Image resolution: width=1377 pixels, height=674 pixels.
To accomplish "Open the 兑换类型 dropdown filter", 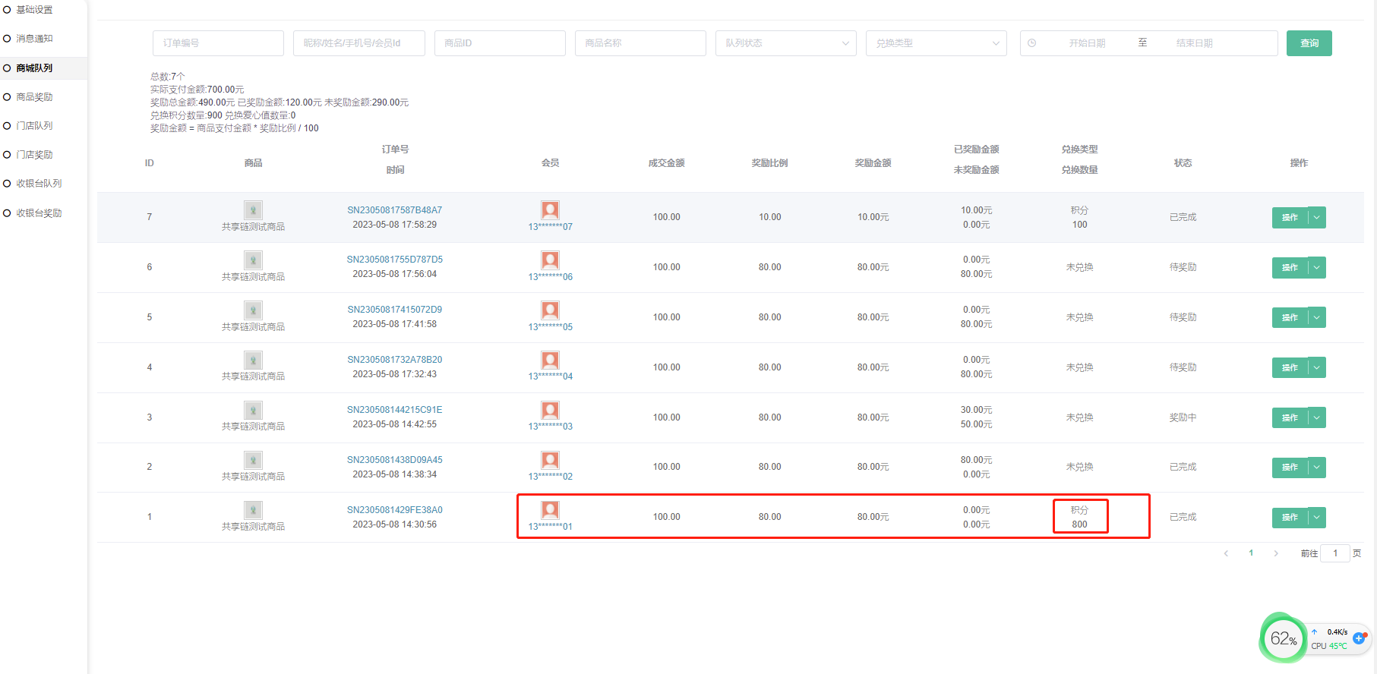I will click(936, 43).
